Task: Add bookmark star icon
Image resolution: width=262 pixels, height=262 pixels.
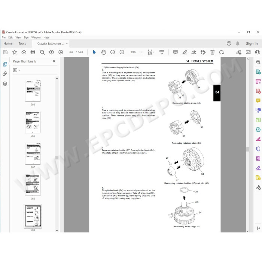Action: (x=15, y=52)
